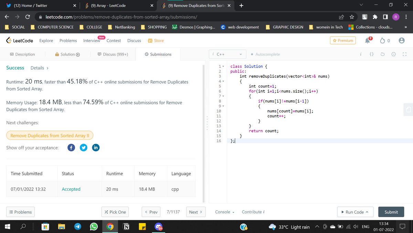
Task: Click the Premium button
Action: tap(343, 41)
